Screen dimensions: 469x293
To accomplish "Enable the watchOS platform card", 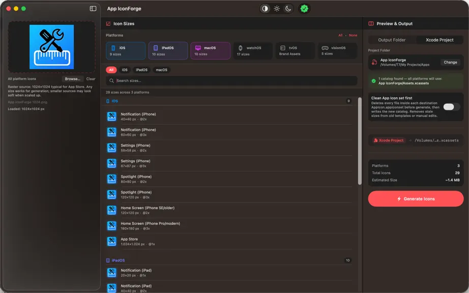I will pos(253,50).
